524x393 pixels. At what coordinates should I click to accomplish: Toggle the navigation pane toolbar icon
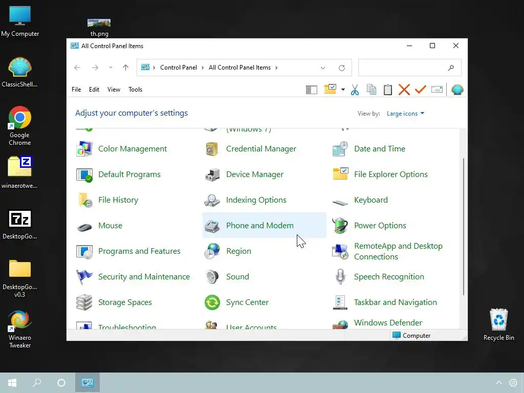pyautogui.click(x=312, y=90)
